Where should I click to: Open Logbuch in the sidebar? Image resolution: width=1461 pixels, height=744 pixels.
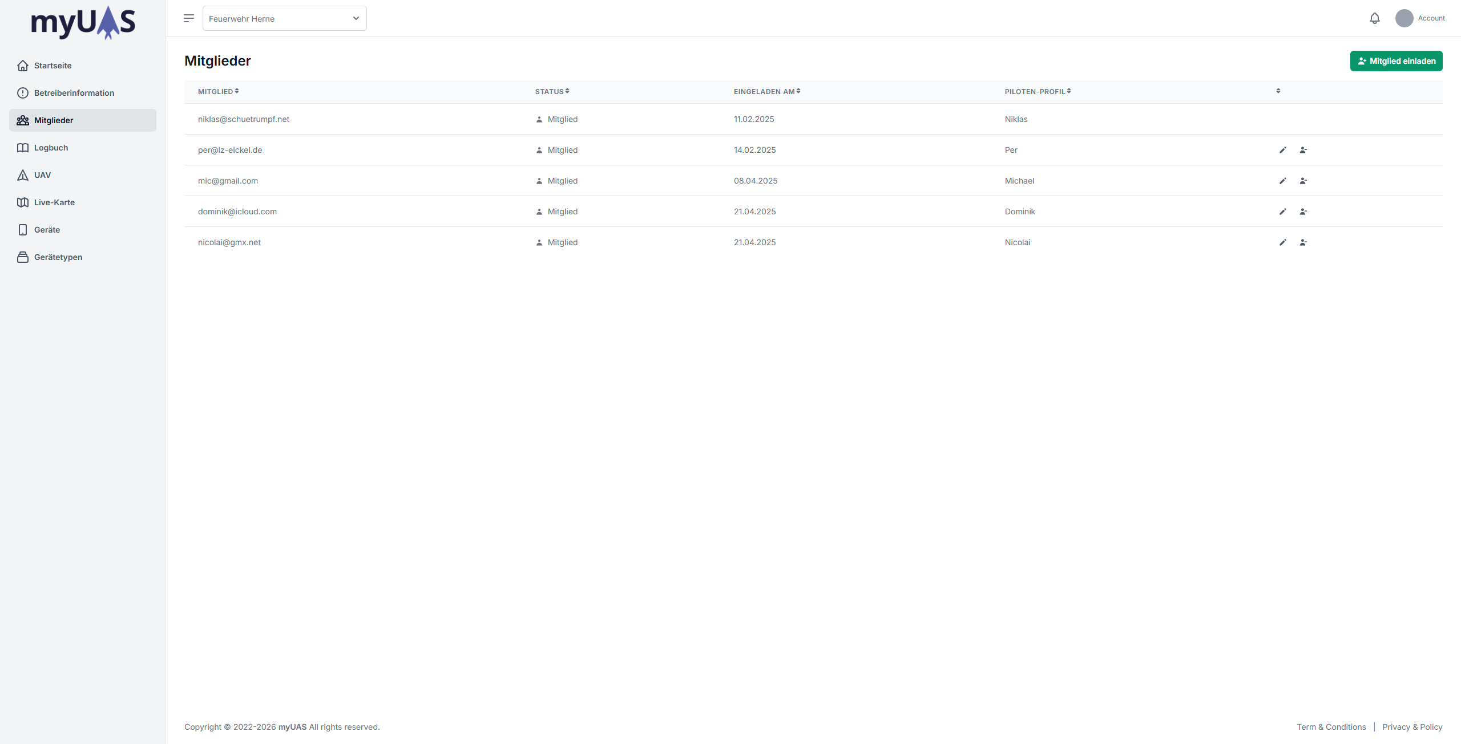pos(51,148)
